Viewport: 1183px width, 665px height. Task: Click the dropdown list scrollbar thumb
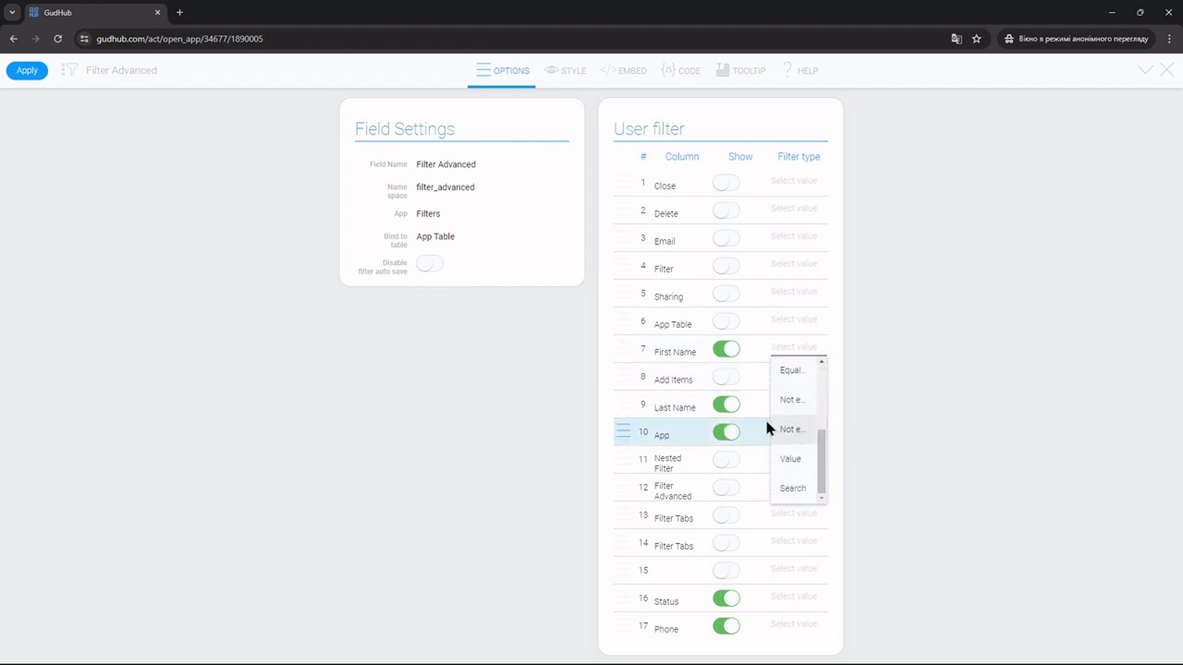point(821,460)
